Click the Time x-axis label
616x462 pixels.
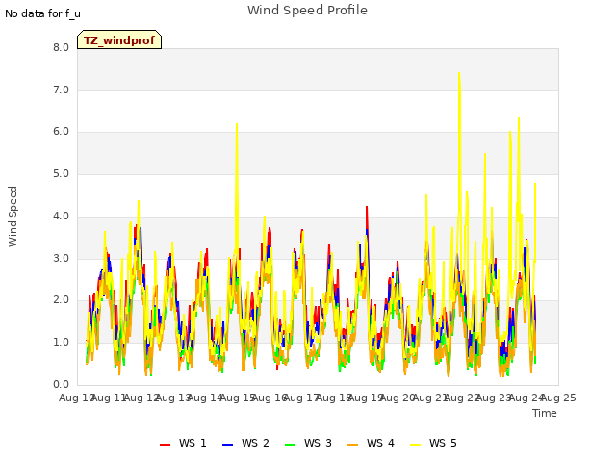click(545, 413)
